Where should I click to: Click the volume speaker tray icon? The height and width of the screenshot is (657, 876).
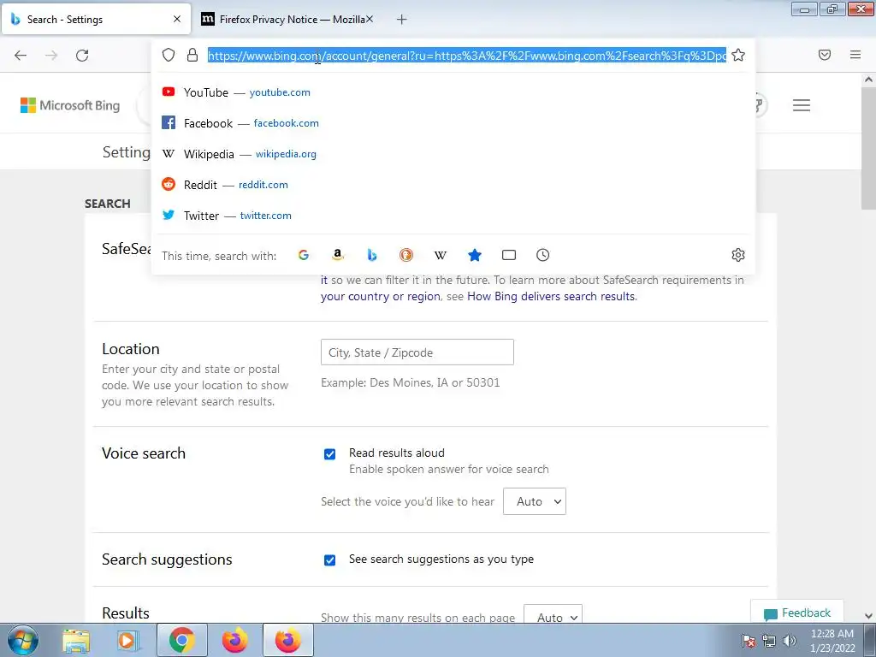tap(790, 641)
